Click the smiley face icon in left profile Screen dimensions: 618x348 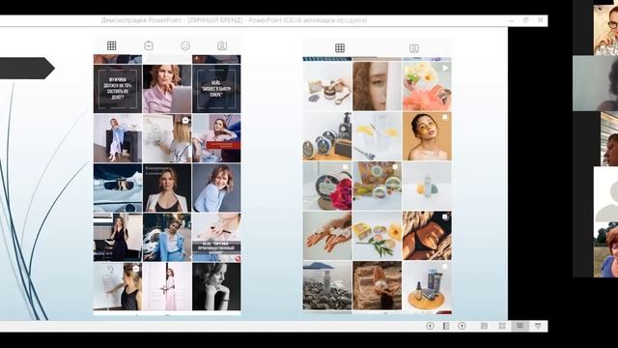(x=185, y=45)
